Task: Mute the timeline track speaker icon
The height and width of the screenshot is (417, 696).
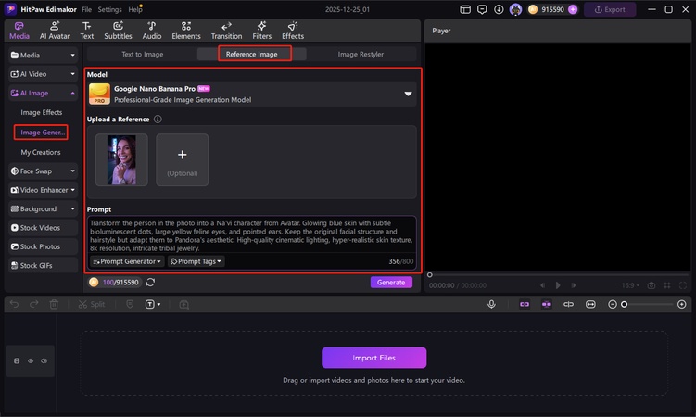Action: (x=44, y=360)
